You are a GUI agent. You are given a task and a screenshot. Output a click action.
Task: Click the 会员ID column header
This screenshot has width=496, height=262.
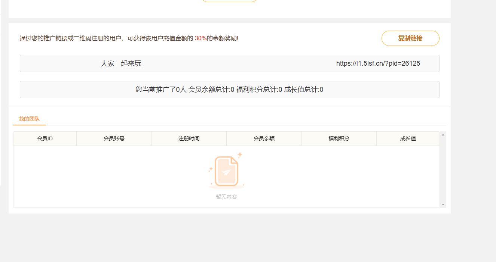[x=45, y=138]
